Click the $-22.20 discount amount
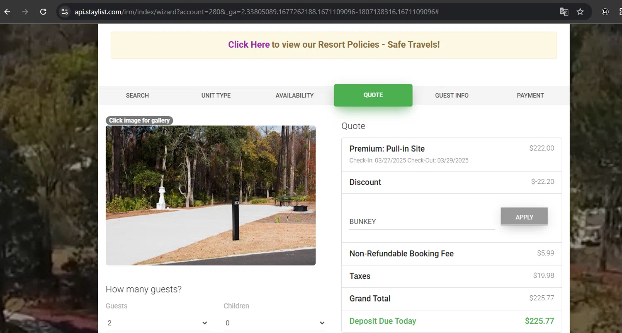Viewport: 622px width, 333px height. point(542,182)
